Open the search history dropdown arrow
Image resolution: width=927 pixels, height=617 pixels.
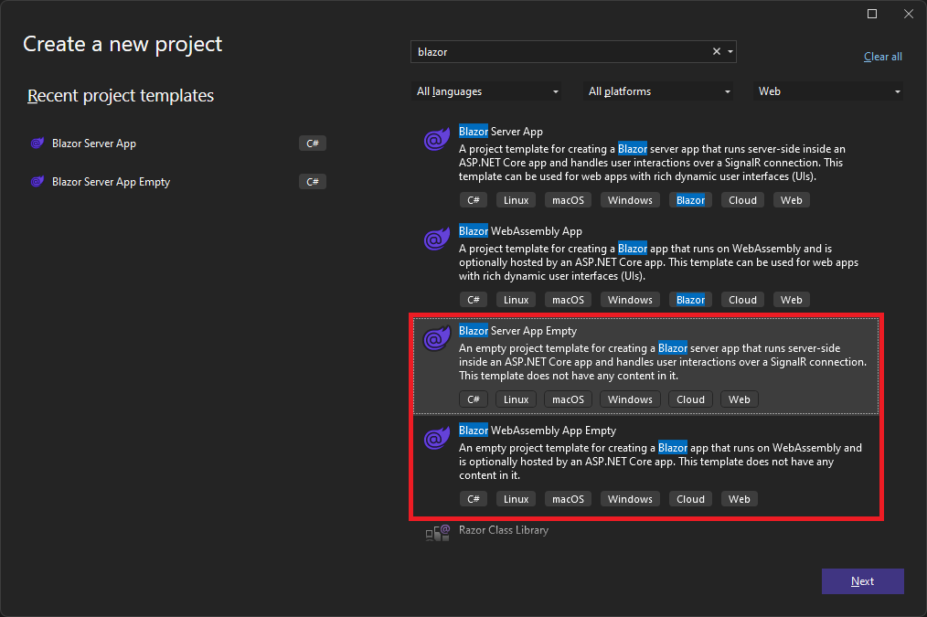[730, 51]
